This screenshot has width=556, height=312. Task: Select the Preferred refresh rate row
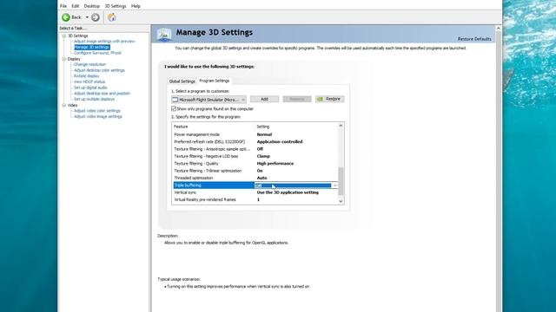[255, 142]
